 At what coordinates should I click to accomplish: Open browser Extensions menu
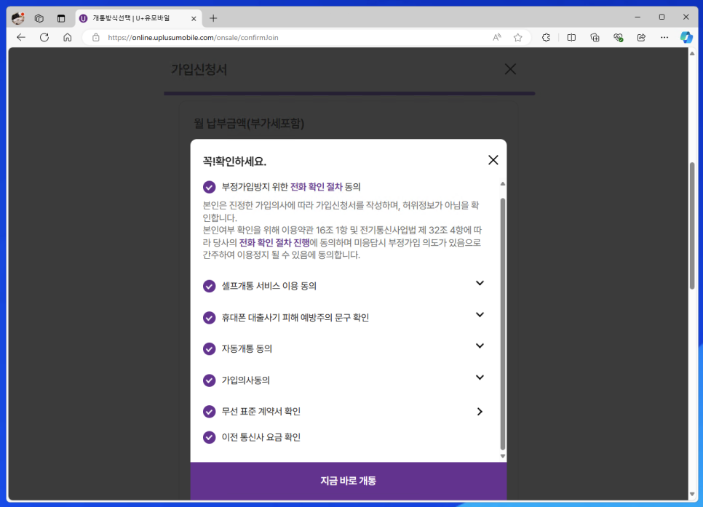click(x=546, y=38)
